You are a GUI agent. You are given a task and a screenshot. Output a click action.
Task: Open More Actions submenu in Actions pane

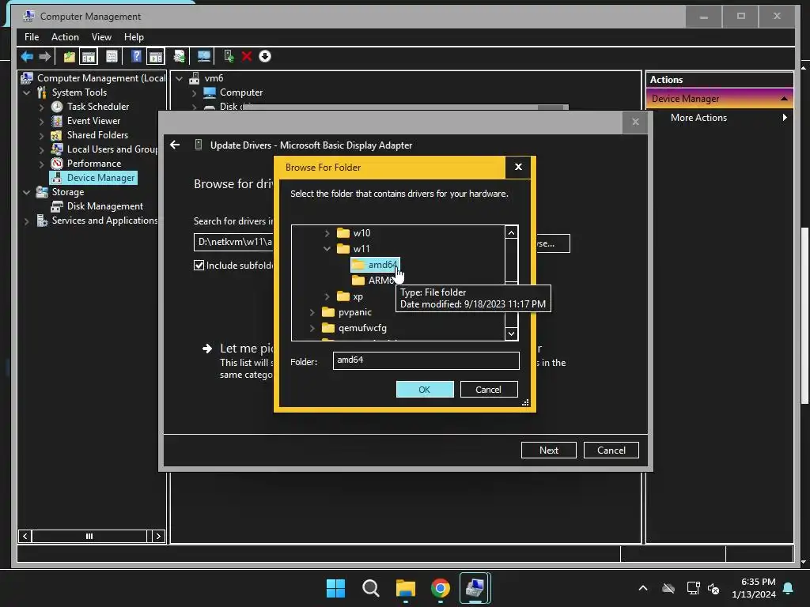(x=719, y=118)
